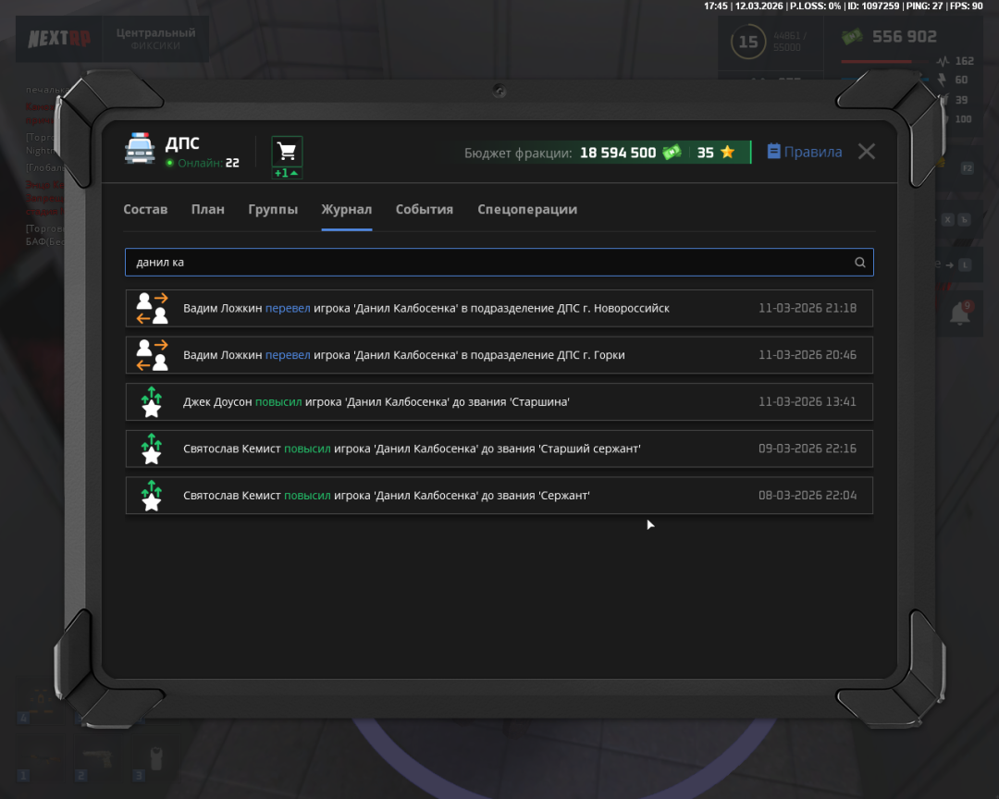This screenshot has height=799, width=999.
Task: Click transfer icon of Новороссийск log entry
Action: coord(153,308)
